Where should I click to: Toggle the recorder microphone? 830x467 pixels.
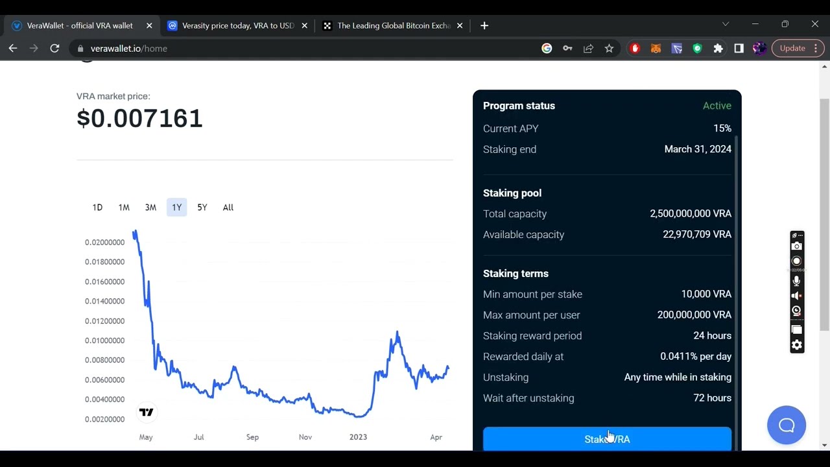point(796,281)
